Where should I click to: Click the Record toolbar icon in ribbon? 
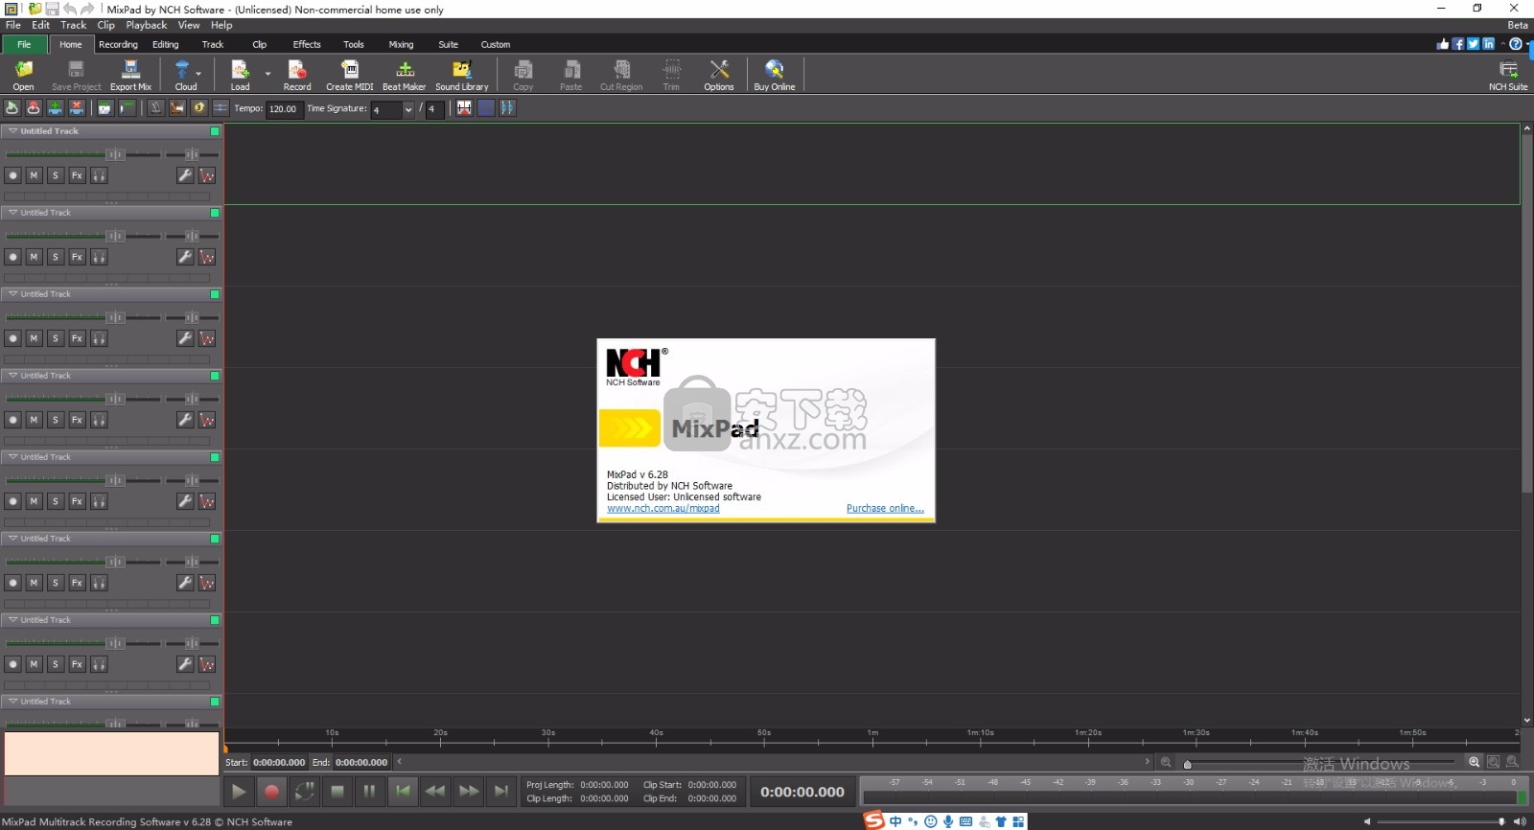point(297,75)
